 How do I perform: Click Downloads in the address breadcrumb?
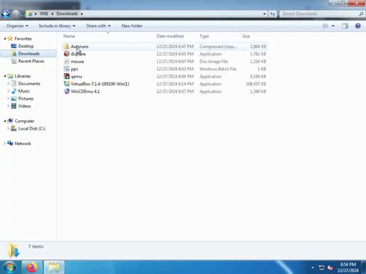pos(67,14)
